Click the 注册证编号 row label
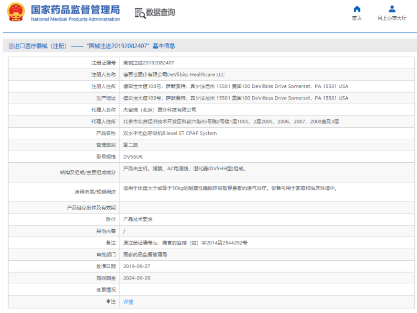Screen dimensions: 417x313 click(x=103, y=63)
